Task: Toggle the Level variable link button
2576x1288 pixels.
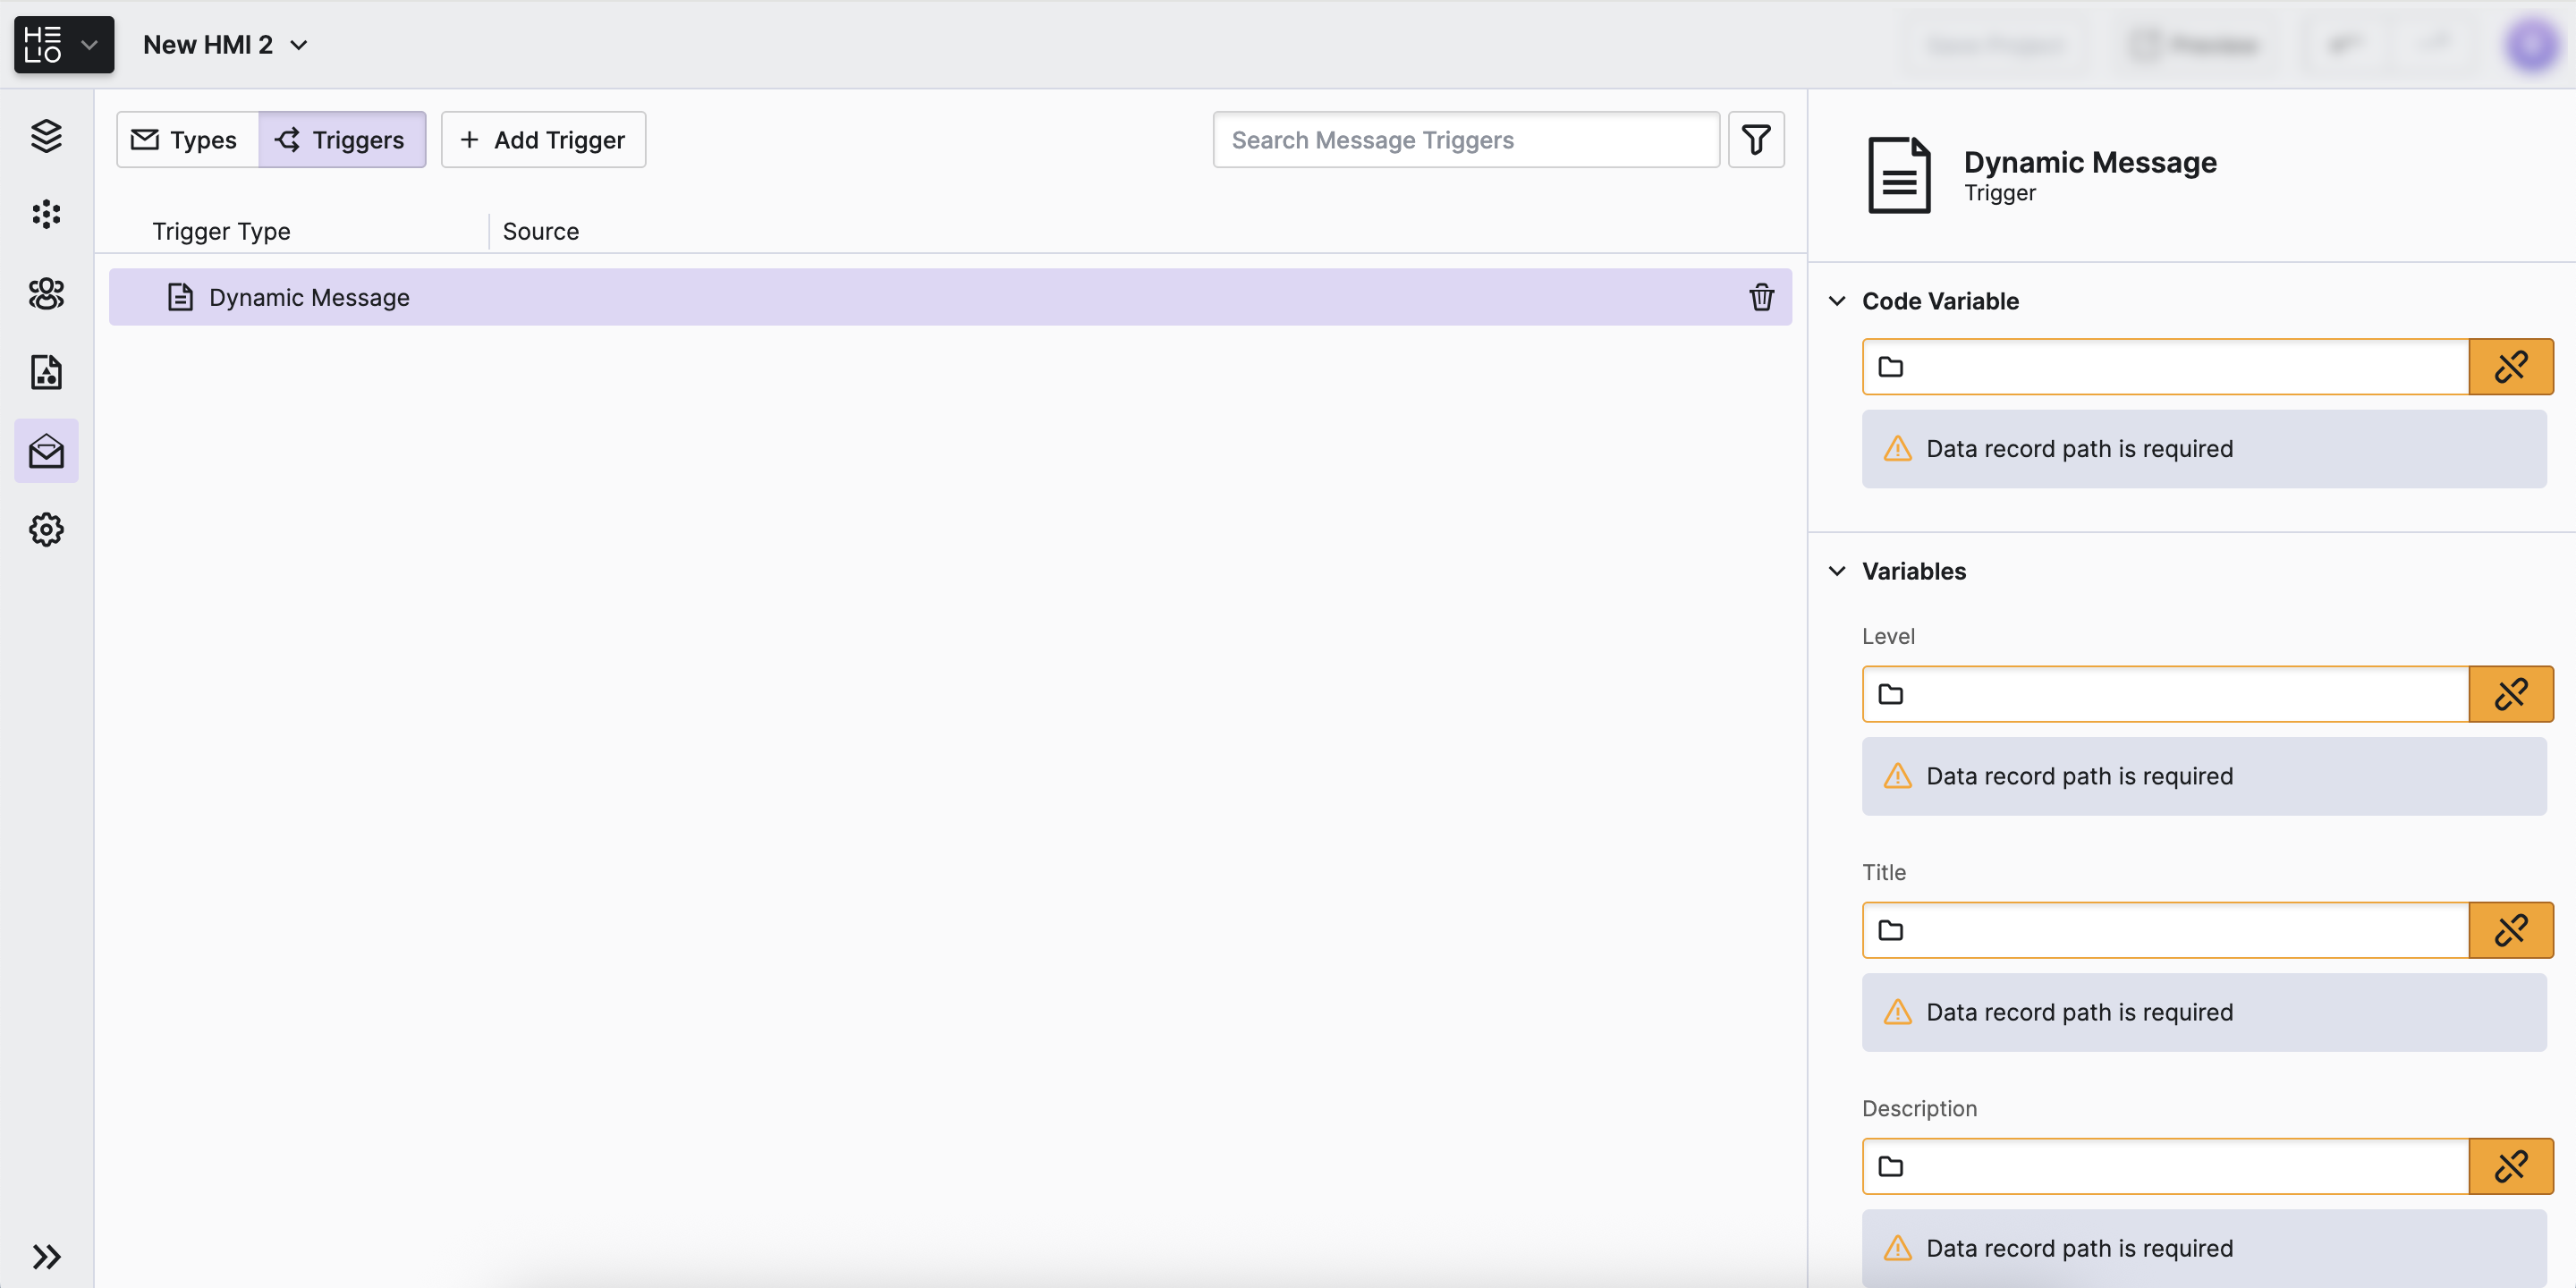Action: click(2510, 694)
